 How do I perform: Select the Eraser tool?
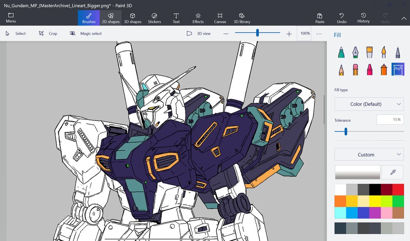pyautogui.click(x=355, y=70)
